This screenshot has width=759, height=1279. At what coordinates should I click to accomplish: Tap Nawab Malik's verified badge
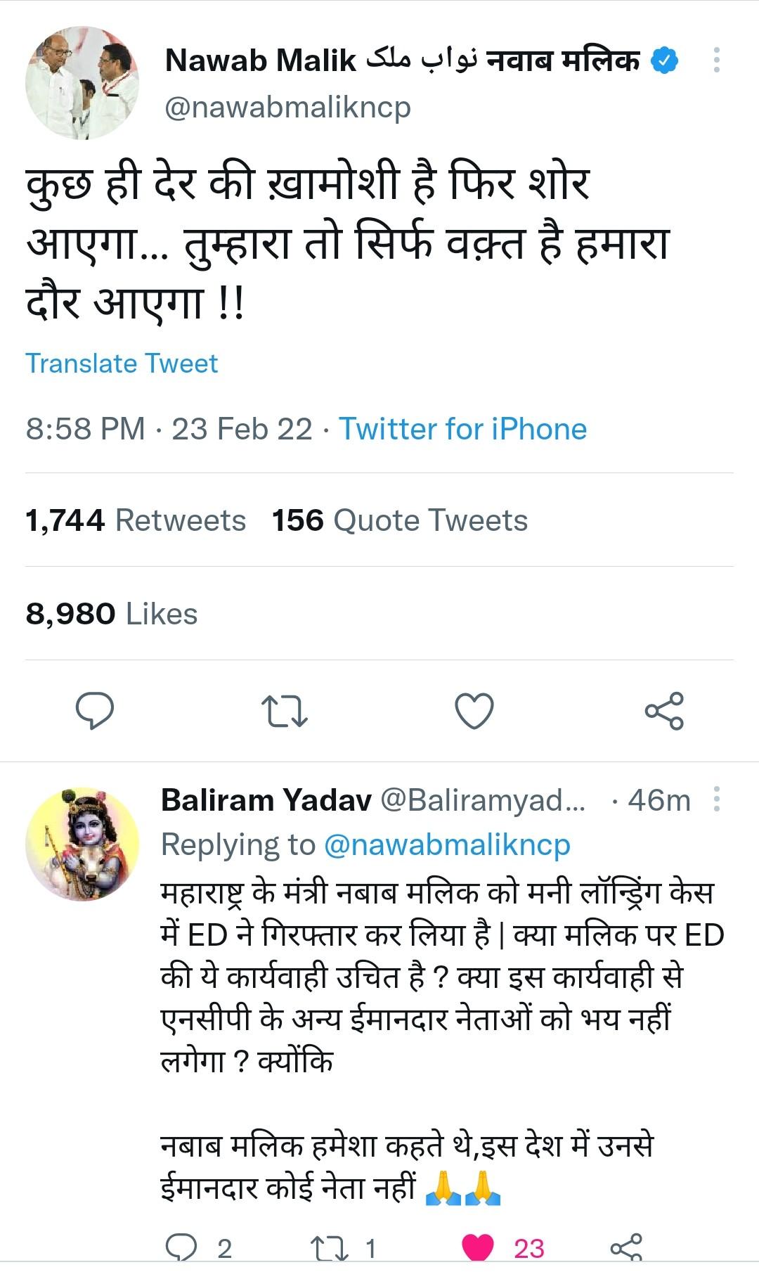tap(664, 61)
